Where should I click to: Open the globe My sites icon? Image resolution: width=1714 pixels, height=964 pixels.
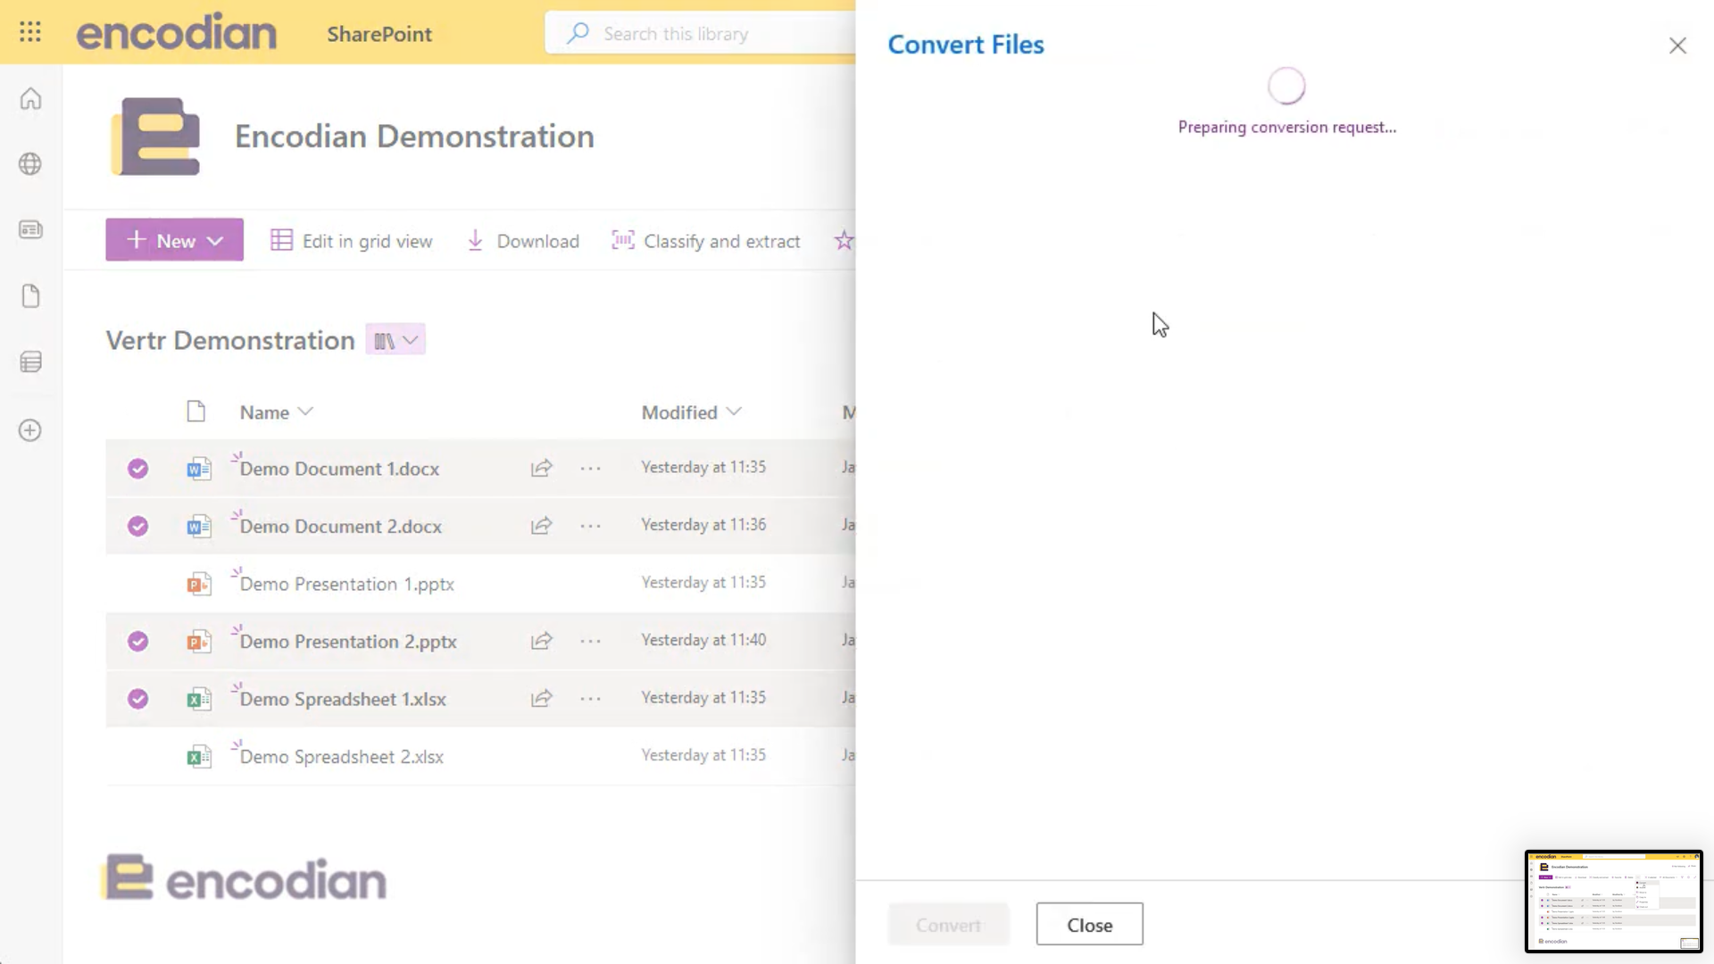coord(30,164)
